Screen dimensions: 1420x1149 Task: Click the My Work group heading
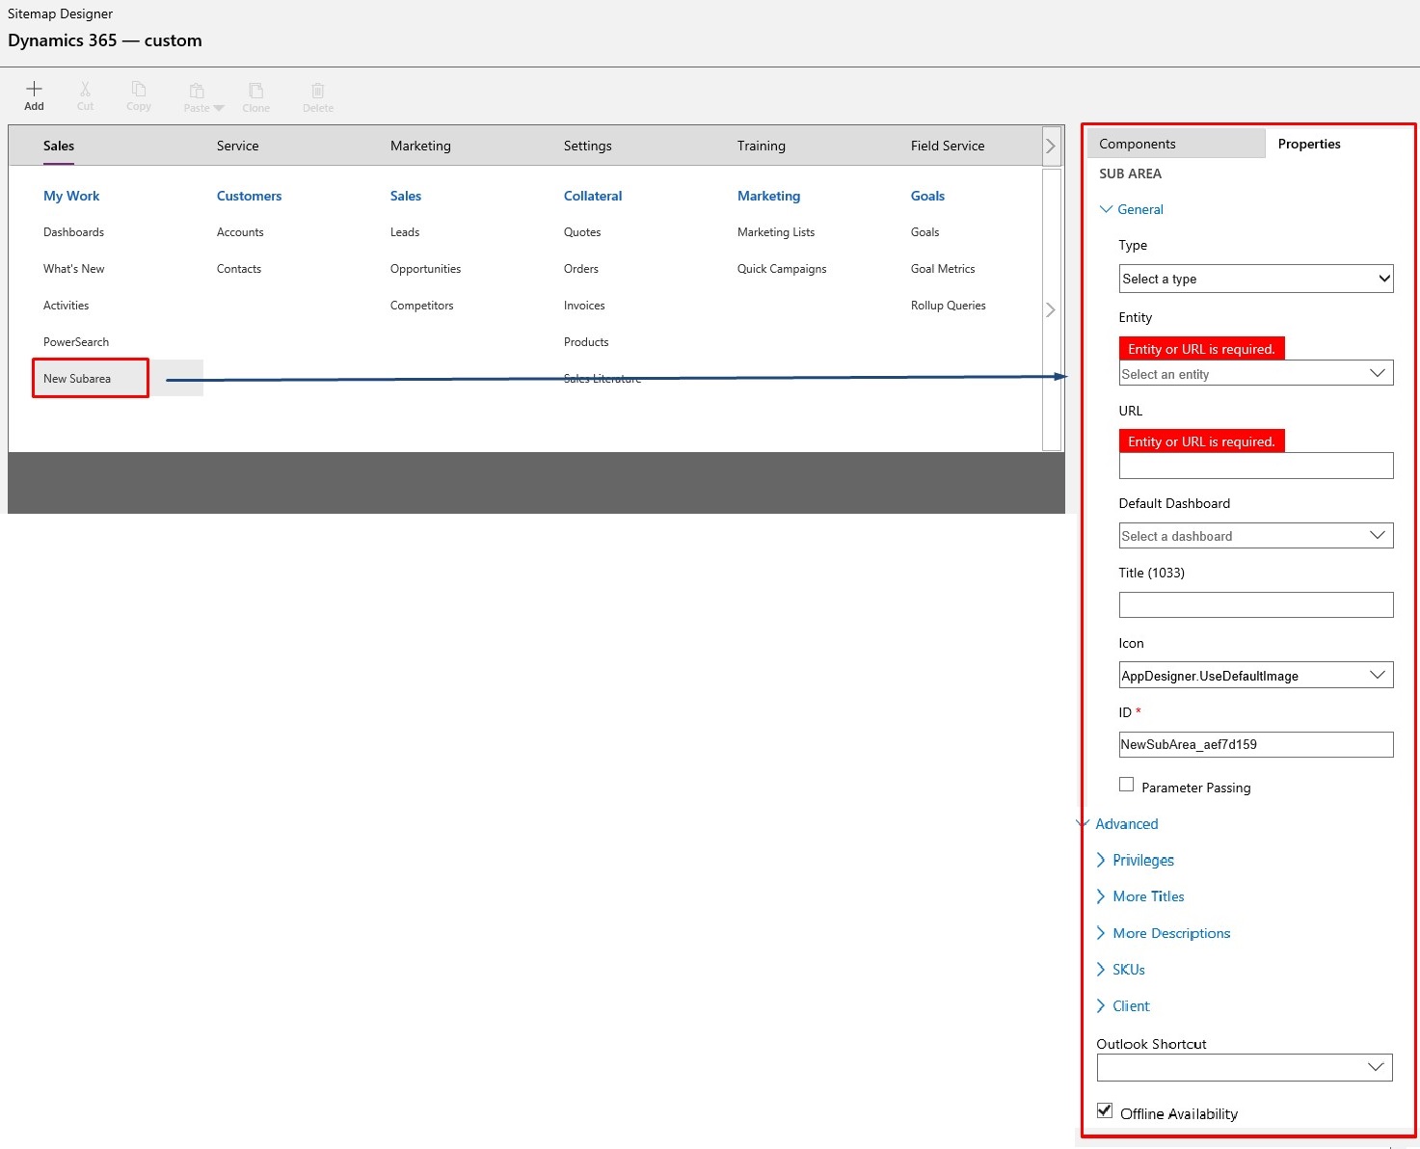click(71, 196)
